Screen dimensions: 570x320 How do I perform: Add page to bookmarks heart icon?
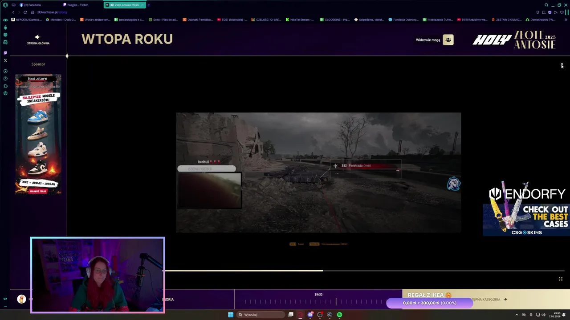(x=561, y=12)
